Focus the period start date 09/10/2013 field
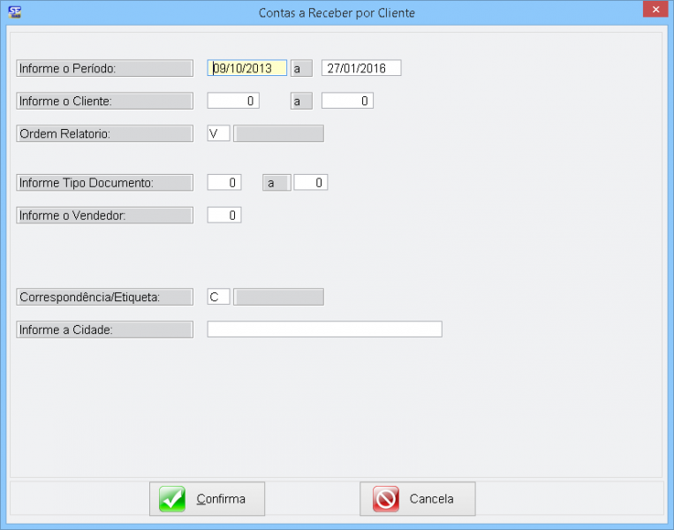The width and height of the screenshot is (674, 530). click(247, 68)
